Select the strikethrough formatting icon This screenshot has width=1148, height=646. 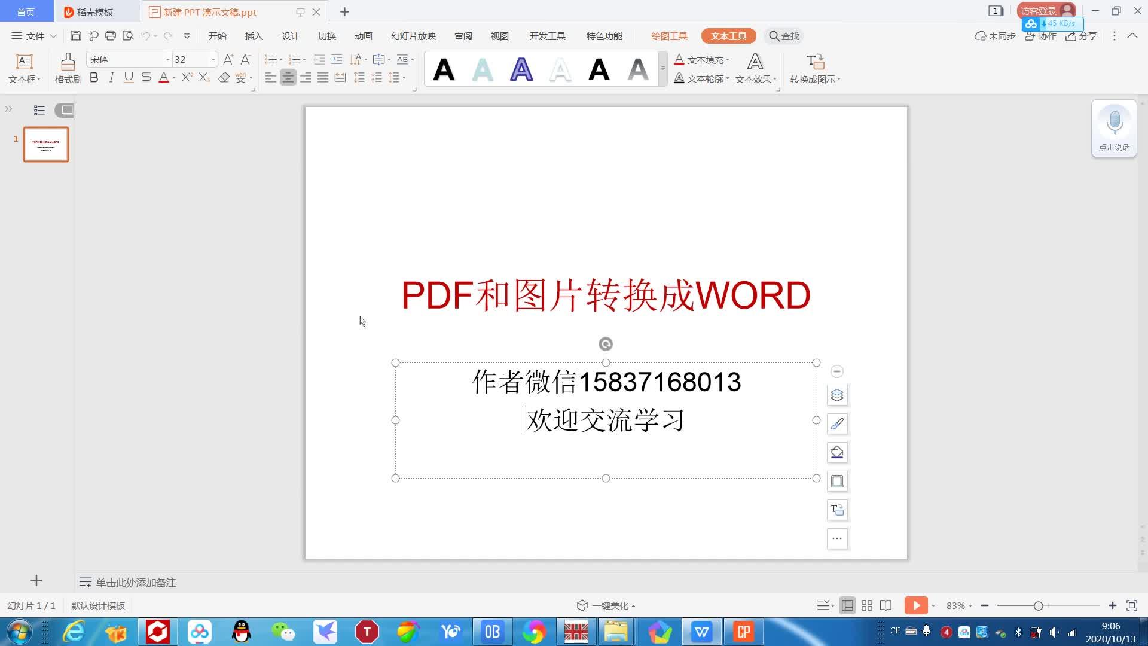[x=146, y=77]
